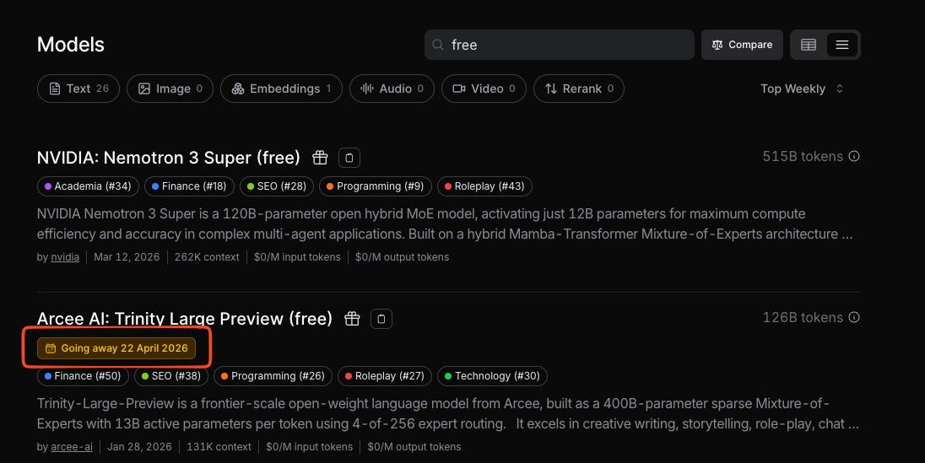Image resolution: width=925 pixels, height=463 pixels.
Task: Click the Mar 12, 2026 date
Action: 127,257
